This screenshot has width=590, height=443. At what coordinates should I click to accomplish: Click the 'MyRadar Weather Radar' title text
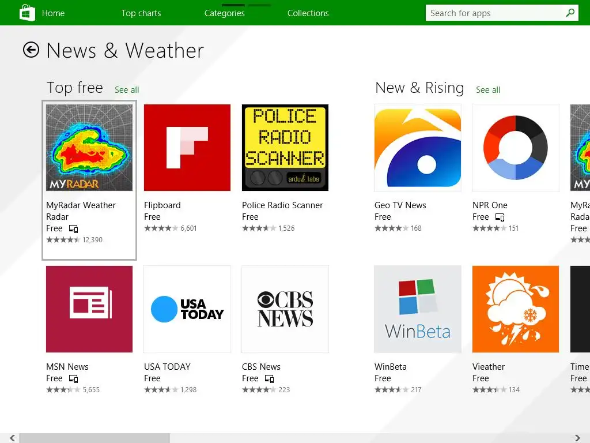(x=81, y=211)
